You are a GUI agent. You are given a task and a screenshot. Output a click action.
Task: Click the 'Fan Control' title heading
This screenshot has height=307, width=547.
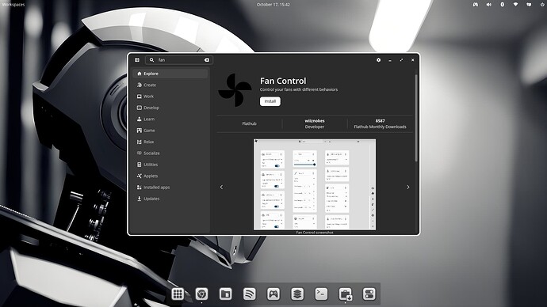pyautogui.click(x=283, y=81)
